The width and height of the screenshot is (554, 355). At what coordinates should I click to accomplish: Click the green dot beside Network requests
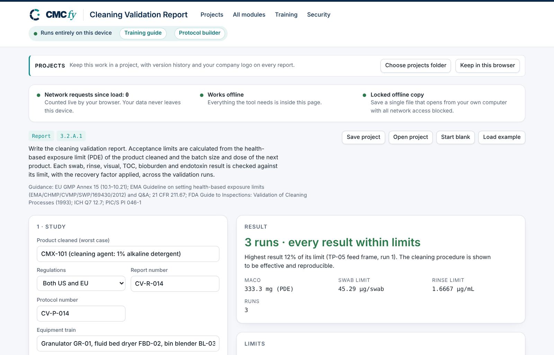[38, 95]
